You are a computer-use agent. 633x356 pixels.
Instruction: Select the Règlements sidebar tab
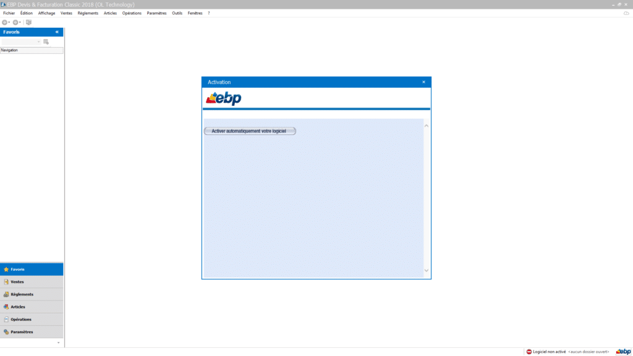[x=32, y=294]
